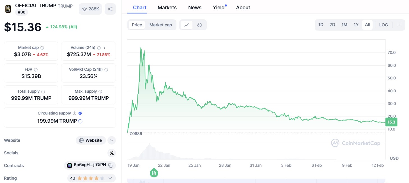
Task: Select the line chart icon
Action: tap(187, 25)
